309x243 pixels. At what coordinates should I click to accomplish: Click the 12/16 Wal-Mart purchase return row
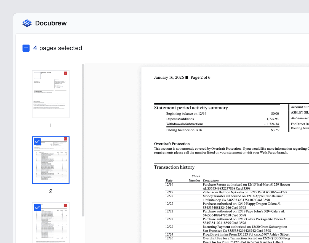pos(237,187)
